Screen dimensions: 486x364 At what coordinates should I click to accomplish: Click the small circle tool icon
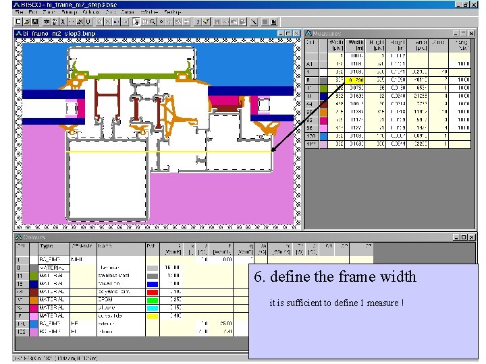click(161, 22)
